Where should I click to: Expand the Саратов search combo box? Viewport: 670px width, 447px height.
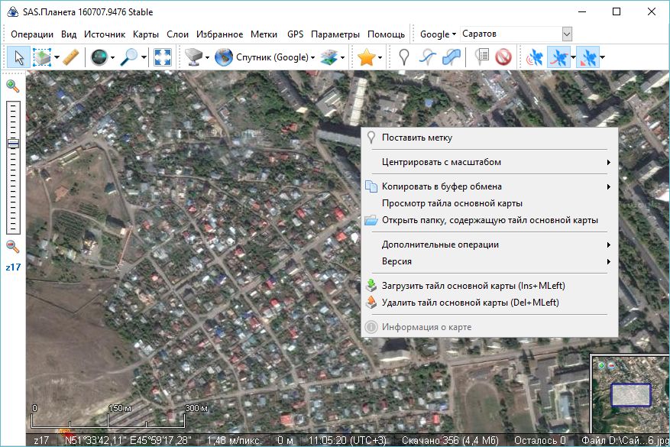pyautogui.click(x=566, y=34)
